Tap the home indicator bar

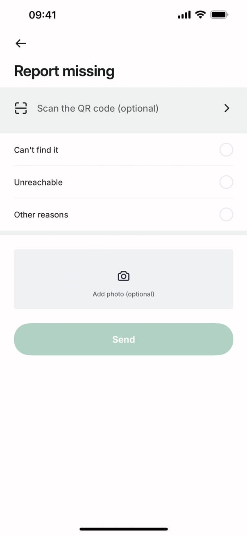click(x=123, y=529)
